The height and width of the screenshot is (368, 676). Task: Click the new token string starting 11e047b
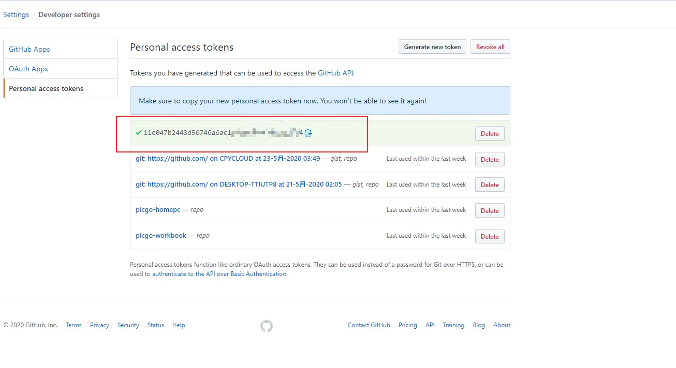pos(223,133)
